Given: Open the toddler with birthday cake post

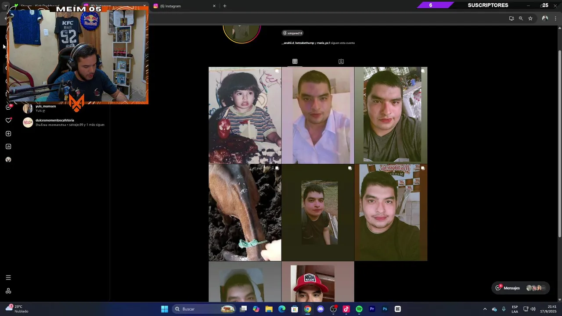Looking at the screenshot, I should (245, 115).
